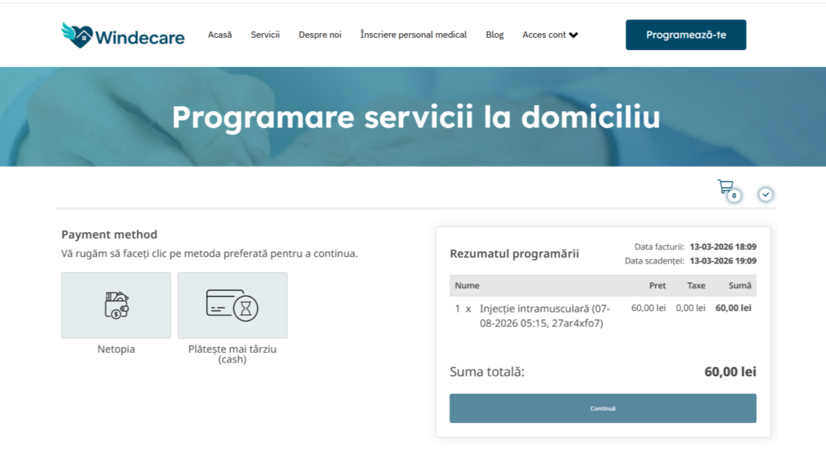This screenshot has height=464, width=826.
Task: Click the Sumă column header
Action: pos(740,285)
